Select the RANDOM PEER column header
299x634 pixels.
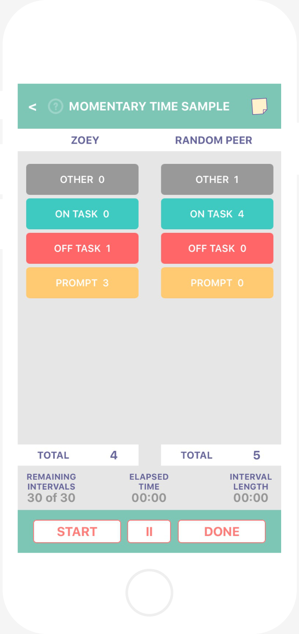click(213, 140)
